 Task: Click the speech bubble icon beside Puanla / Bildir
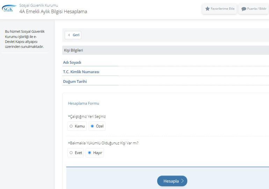(244, 9)
